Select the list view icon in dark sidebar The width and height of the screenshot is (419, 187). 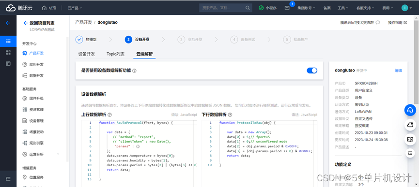8,41
